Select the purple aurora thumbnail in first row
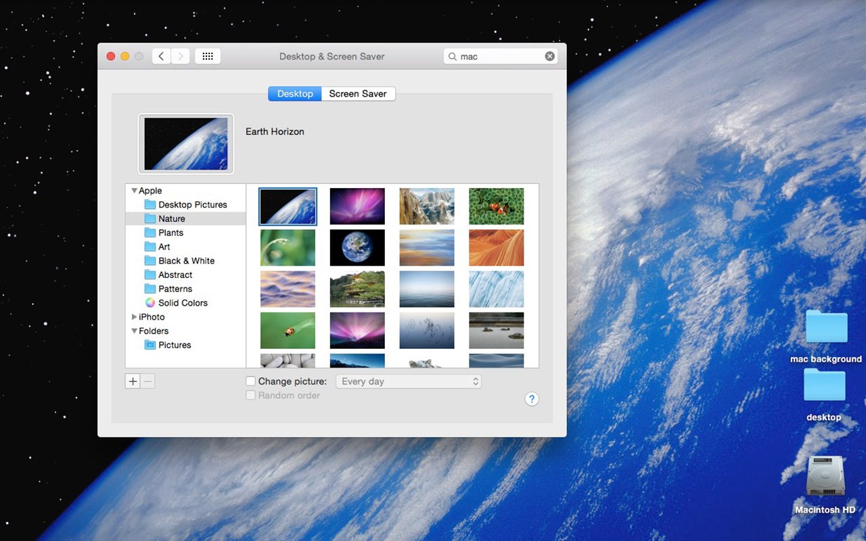 (x=357, y=206)
